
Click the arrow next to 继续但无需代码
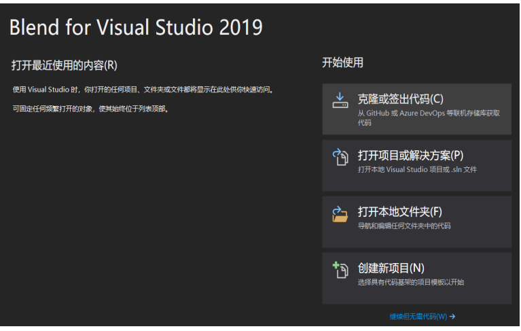pos(452,316)
